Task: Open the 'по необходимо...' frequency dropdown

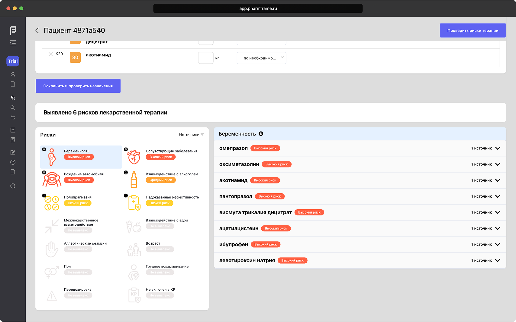Action: pos(261,58)
